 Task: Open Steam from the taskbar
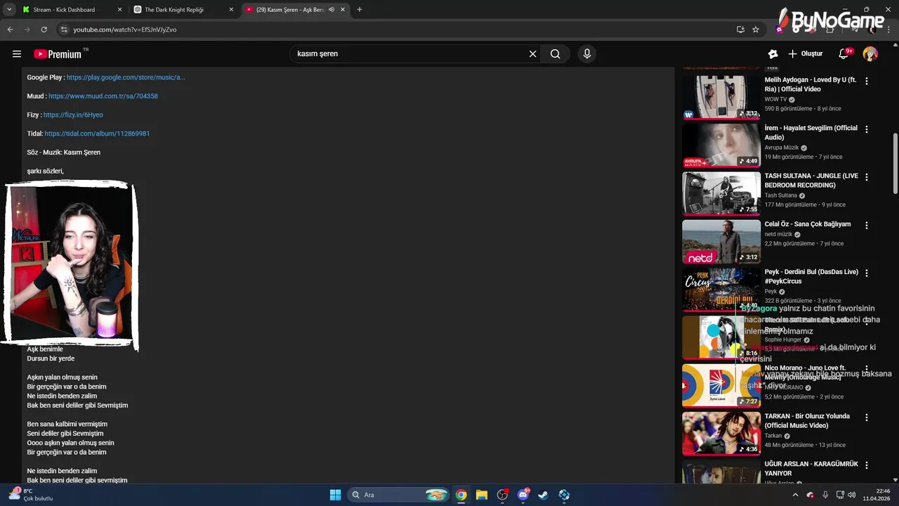(x=543, y=495)
